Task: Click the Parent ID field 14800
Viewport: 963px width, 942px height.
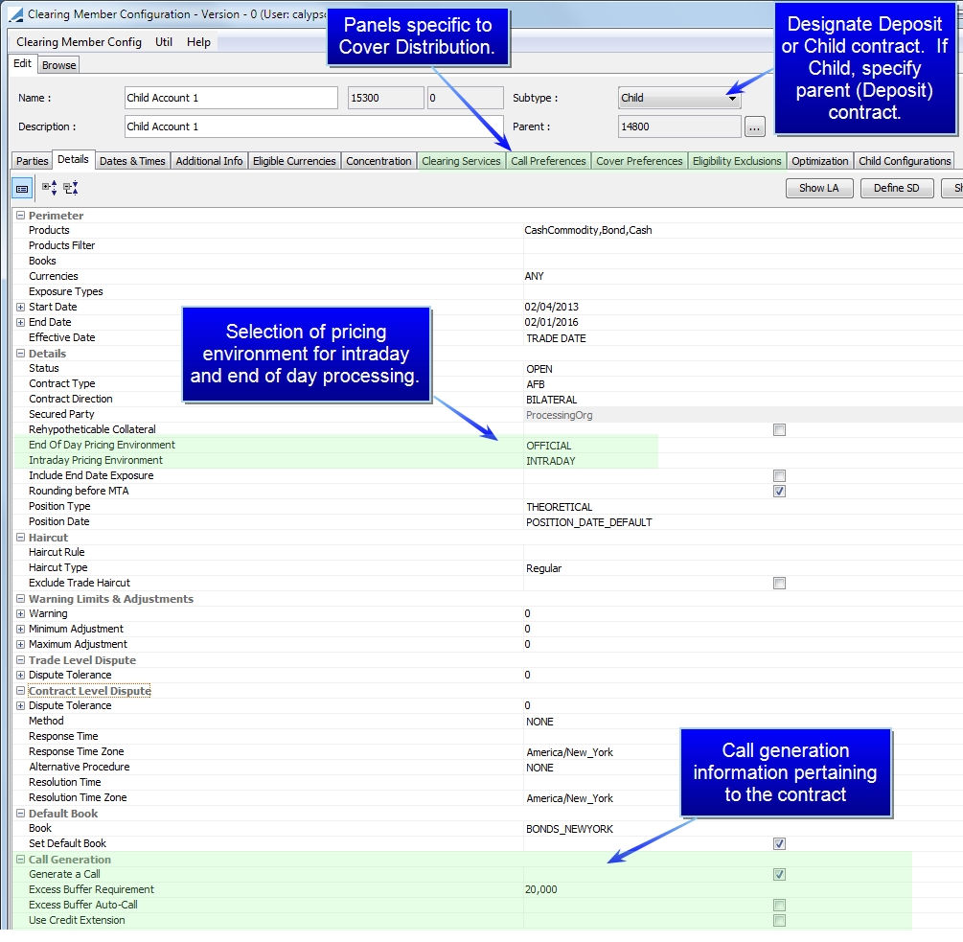Action: point(679,127)
